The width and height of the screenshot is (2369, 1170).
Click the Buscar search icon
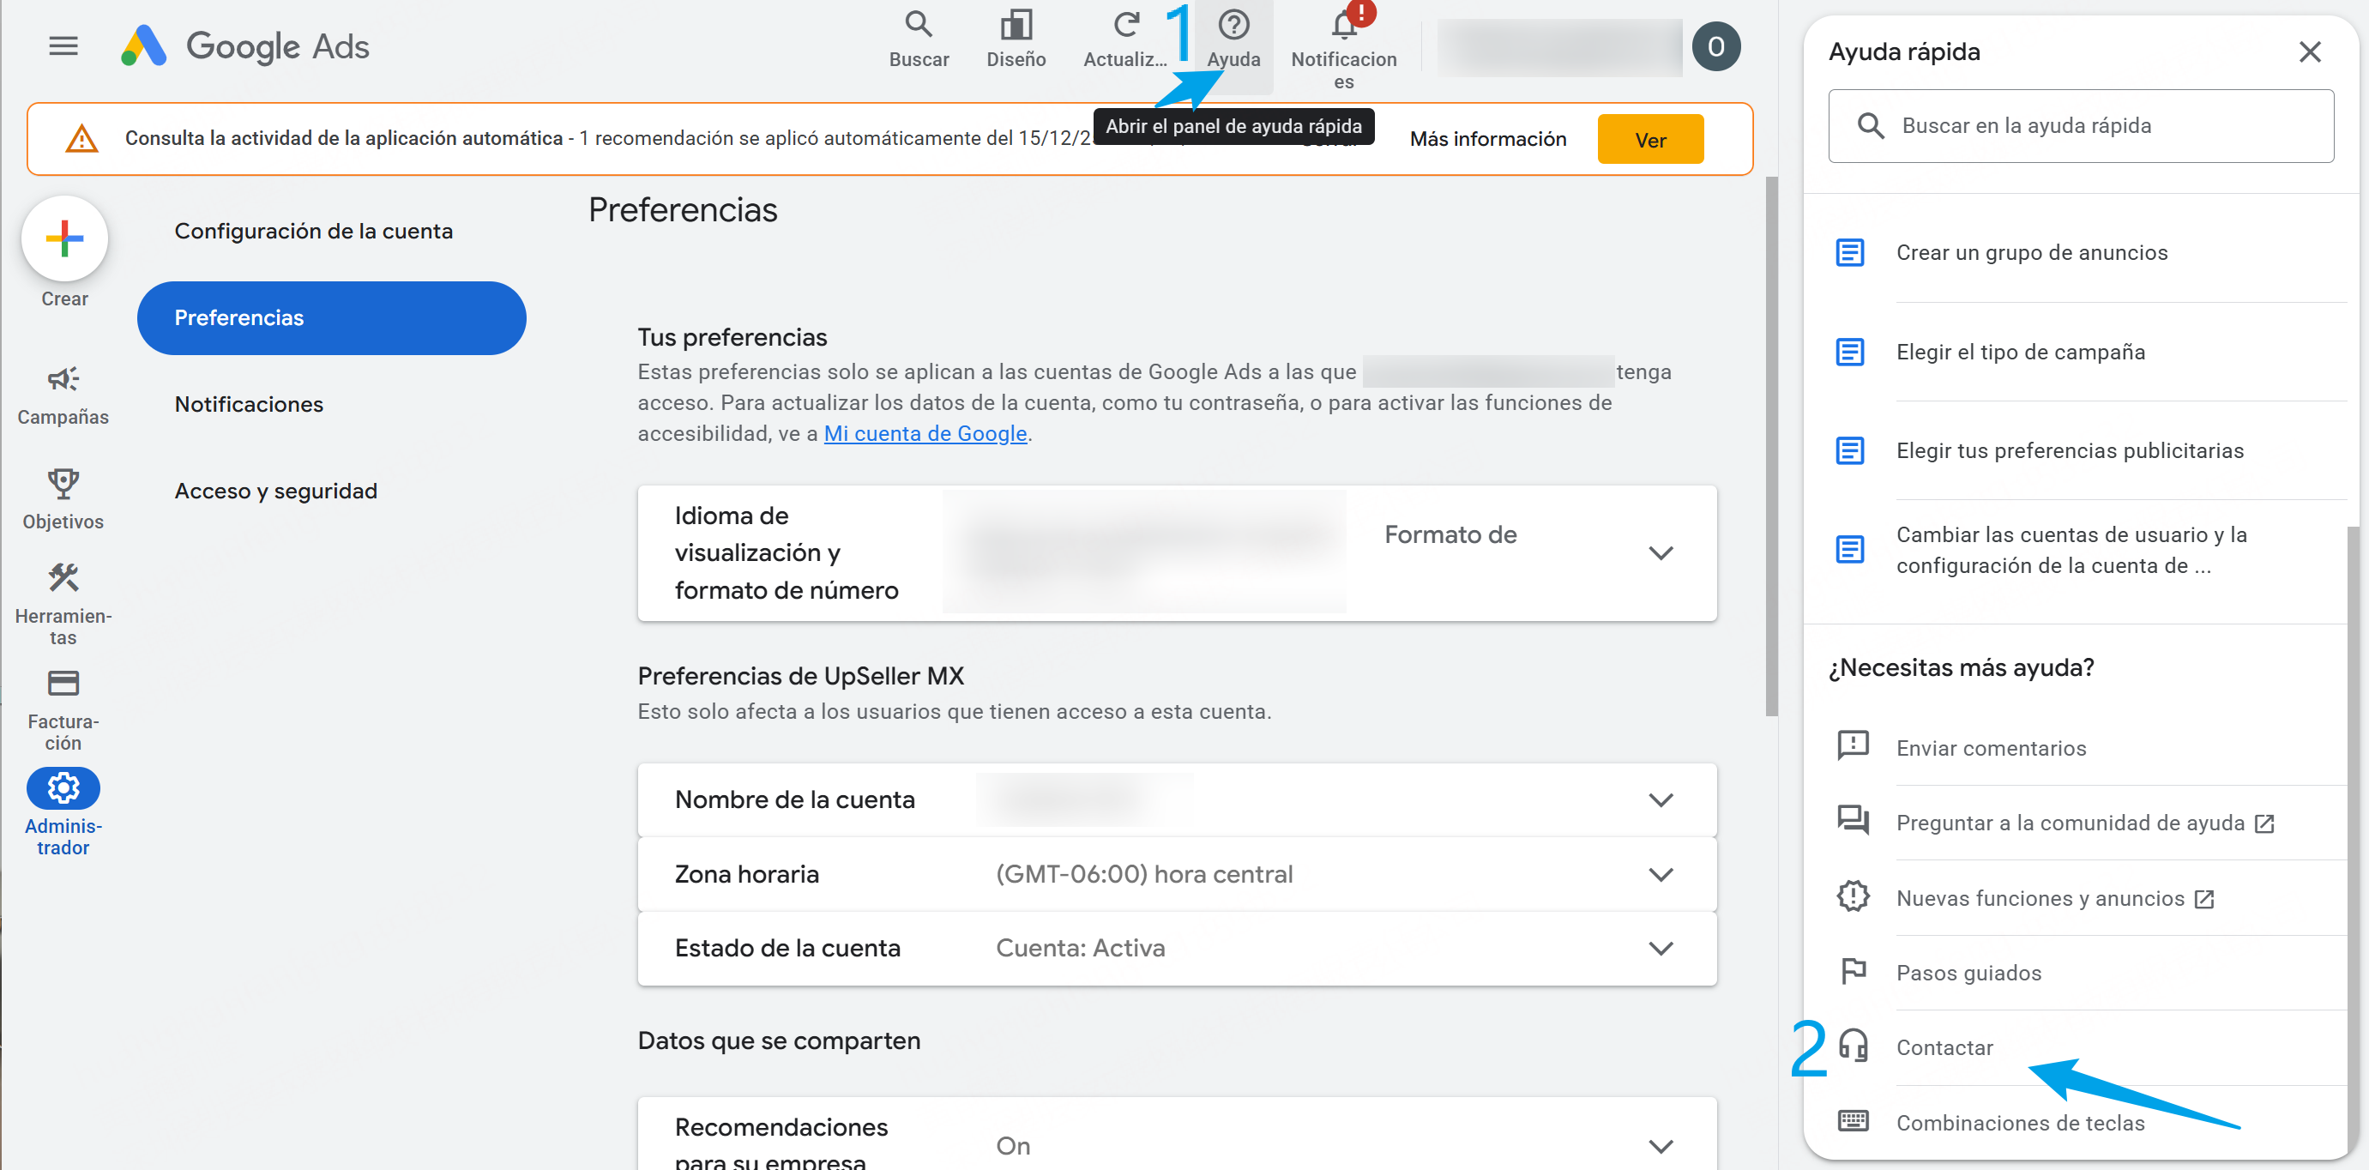[x=918, y=26]
